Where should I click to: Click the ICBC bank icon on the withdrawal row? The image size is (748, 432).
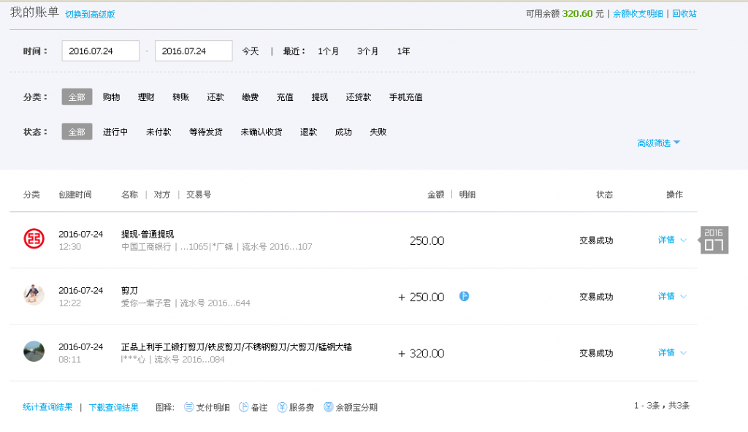click(x=34, y=240)
